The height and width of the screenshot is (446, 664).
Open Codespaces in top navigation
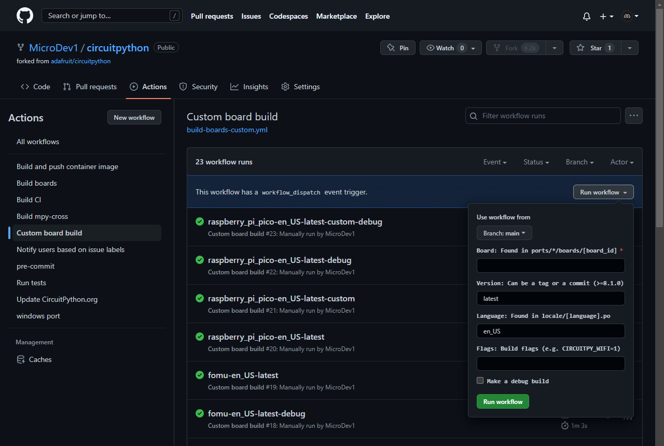(x=288, y=16)
